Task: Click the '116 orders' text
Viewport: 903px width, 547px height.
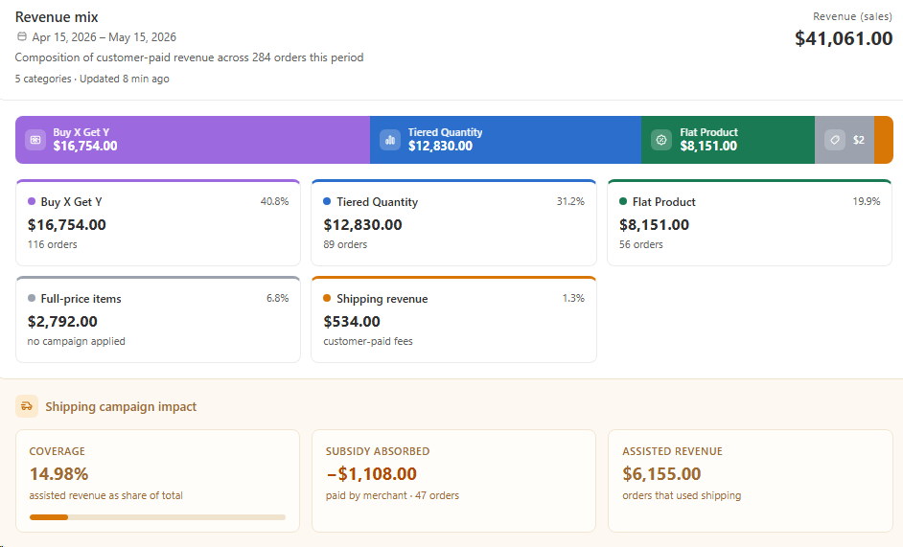Action: coord(53,244)
